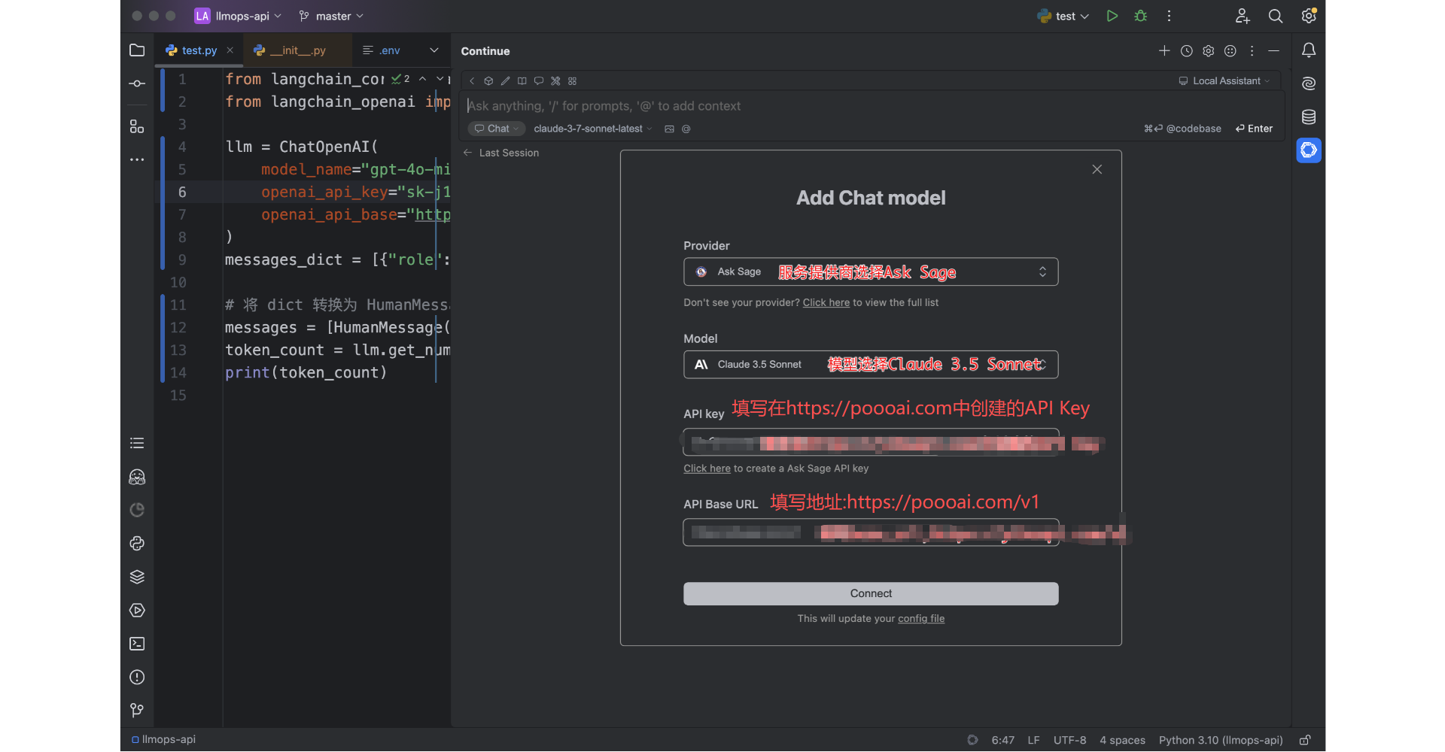This screenshot has height=752, width=1445.
Task: Open the Continue plugin sidebar icon
Action: [1309, 150]
